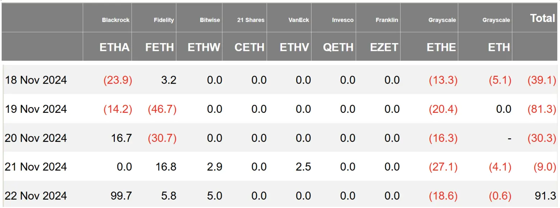Select the (46.7) FETH outflow cell

[x=162, y=109]
